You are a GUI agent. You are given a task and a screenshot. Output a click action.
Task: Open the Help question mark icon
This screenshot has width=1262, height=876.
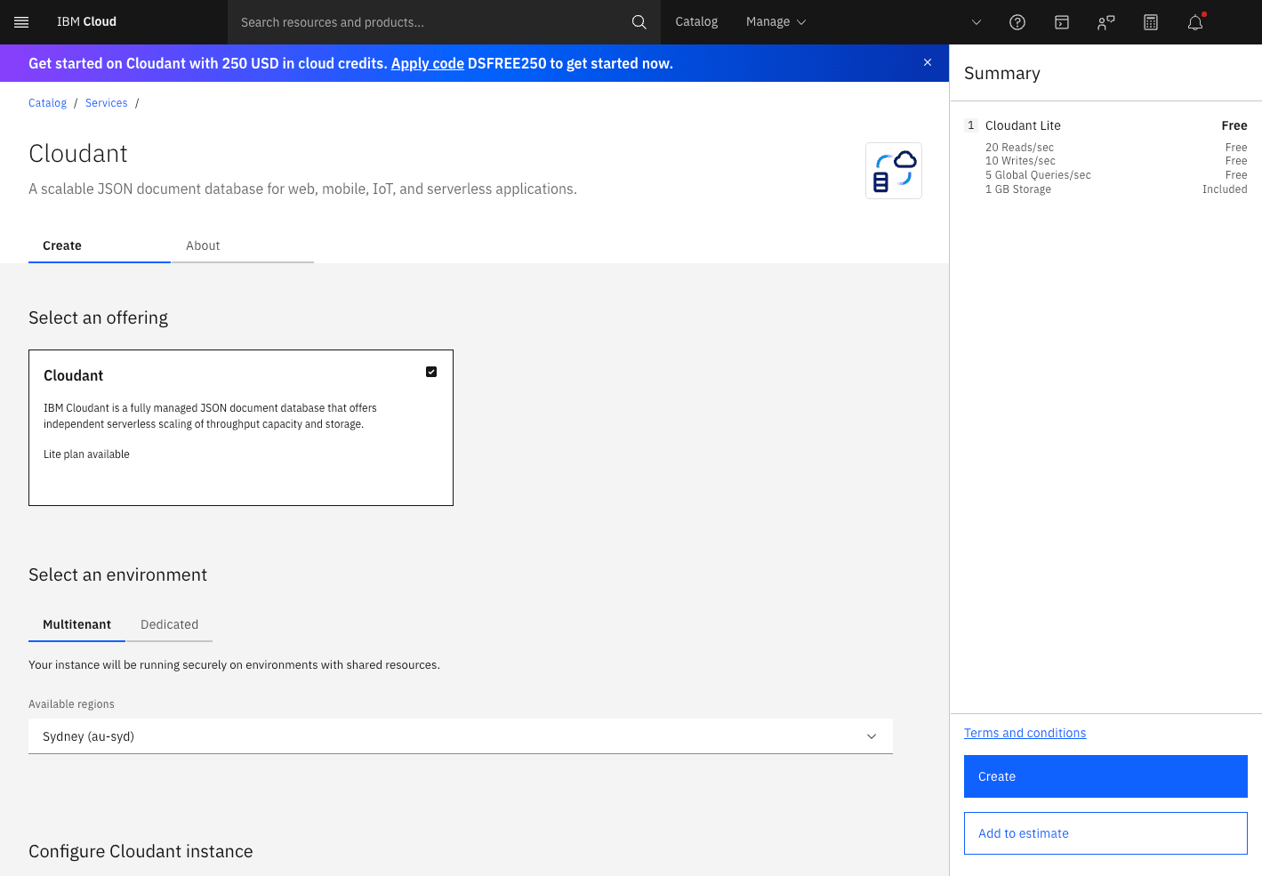click(1017, 22)
